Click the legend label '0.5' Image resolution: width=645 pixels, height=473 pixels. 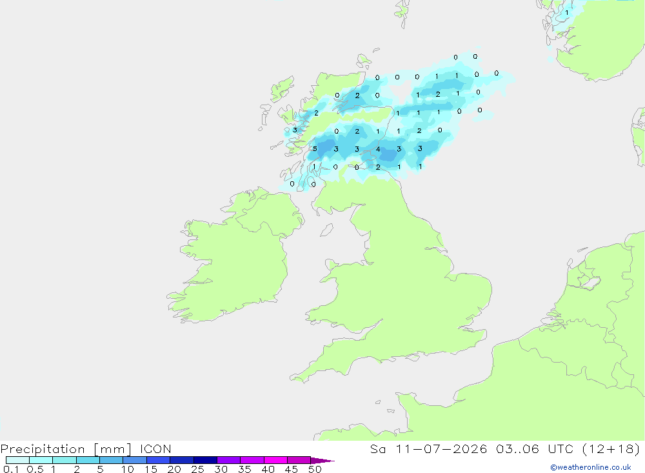pyautogui.click(x=35, y=469)
